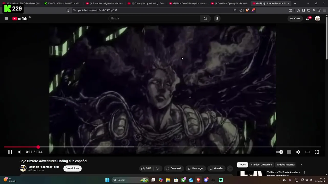This screenshot has height=184, width=328.
Task: Click the browser address bar URL
Action: tap(98, 10)
